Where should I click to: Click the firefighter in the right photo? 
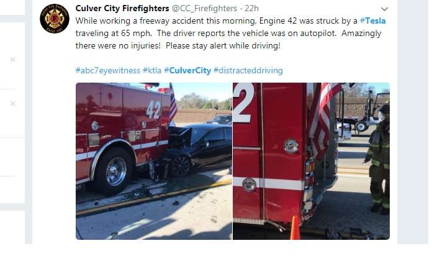(378, 158)
